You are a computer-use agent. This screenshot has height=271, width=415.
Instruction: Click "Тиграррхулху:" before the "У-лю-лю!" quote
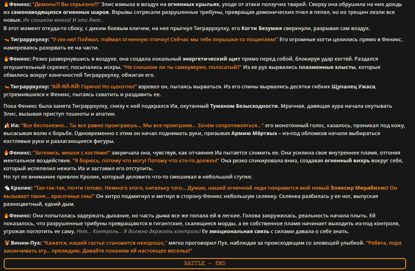pos(30,40)
